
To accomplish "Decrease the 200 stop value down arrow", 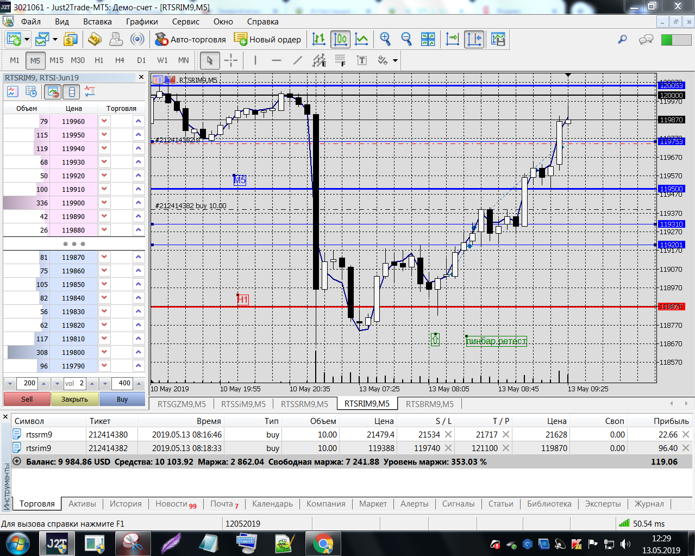I will 10,383.
